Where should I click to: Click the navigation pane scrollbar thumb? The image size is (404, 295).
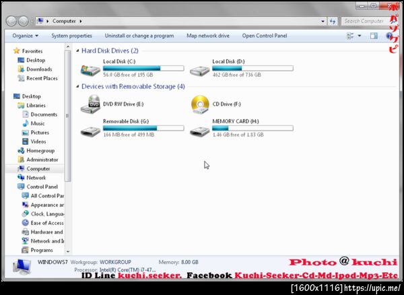point(68,116)
